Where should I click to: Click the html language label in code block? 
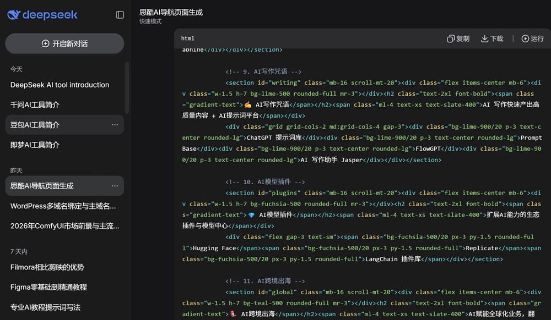pos(188,38)
